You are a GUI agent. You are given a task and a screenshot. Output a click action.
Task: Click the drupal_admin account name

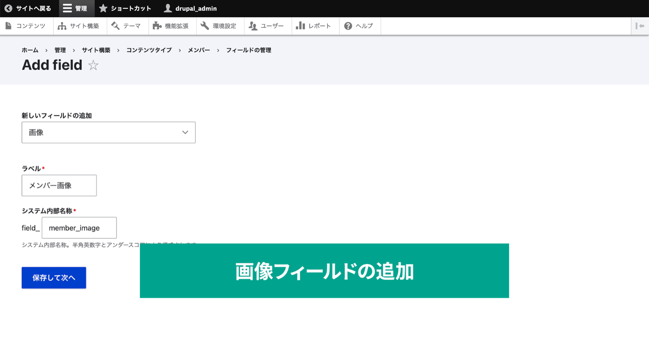196,9
